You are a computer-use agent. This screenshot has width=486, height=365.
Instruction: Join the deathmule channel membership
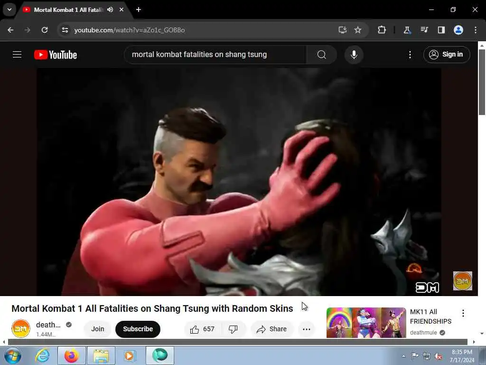[x=98, y=329]
